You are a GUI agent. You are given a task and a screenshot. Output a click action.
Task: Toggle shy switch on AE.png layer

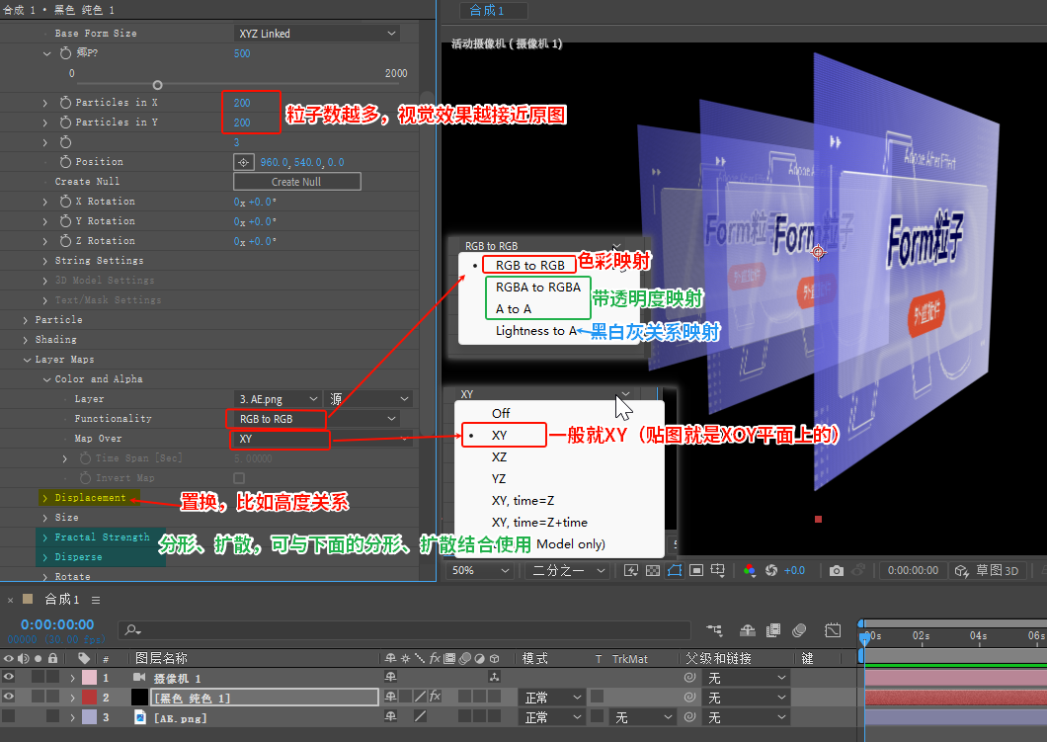pyautogui.click(x=390, y=716)
